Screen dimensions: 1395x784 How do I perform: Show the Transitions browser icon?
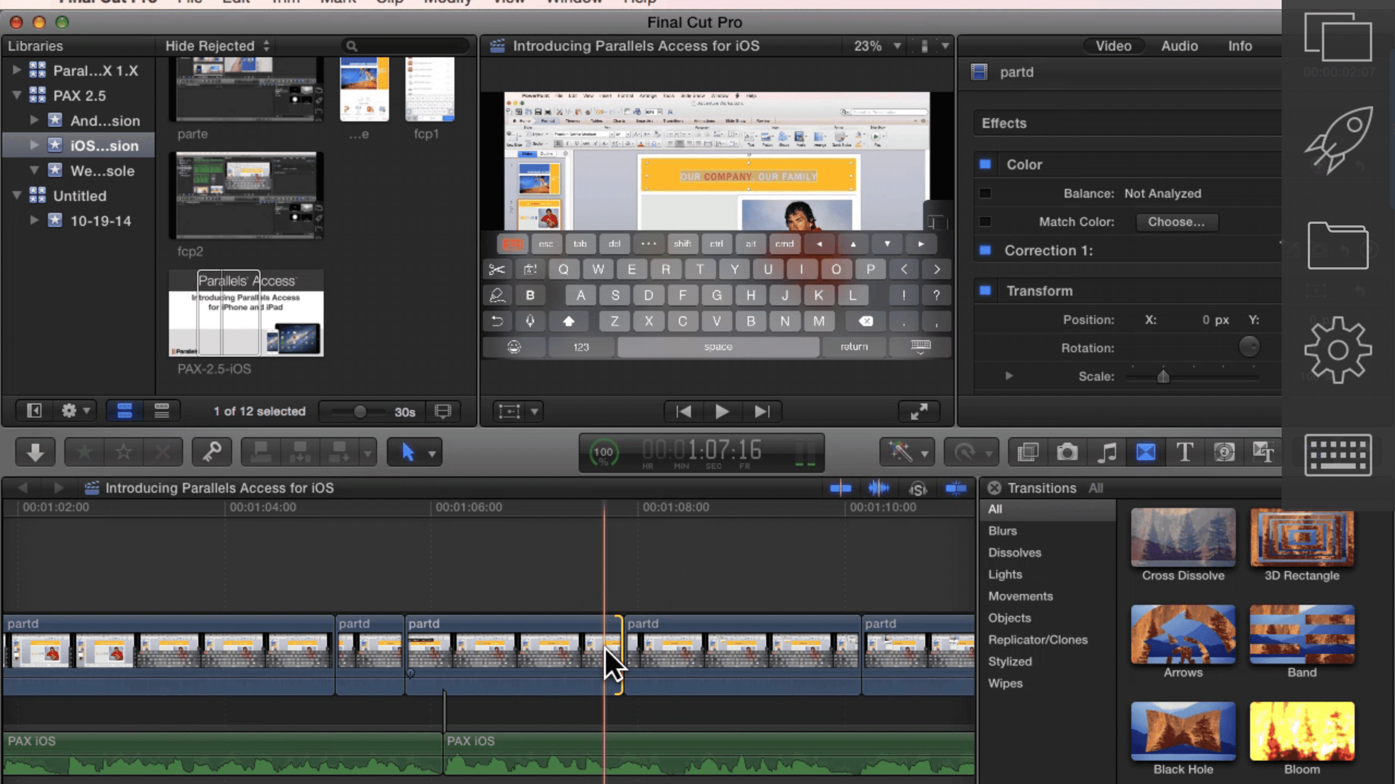[1145, 452]
